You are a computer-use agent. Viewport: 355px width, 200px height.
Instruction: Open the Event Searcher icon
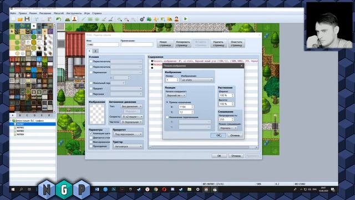[163, 19]
